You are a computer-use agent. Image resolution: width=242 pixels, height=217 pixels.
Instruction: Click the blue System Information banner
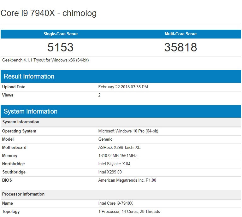pyautogui.click(x=121, y=111)
